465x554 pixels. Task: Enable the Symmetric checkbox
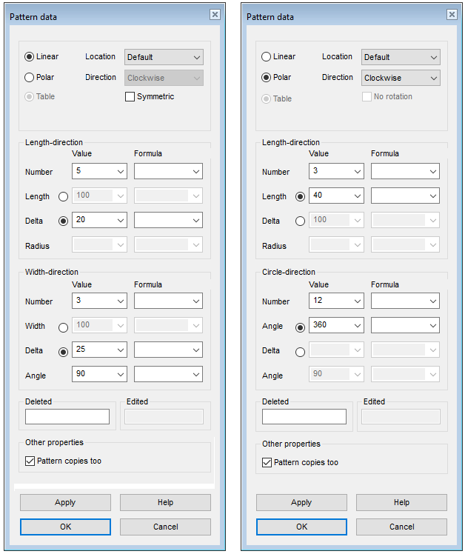130,97
